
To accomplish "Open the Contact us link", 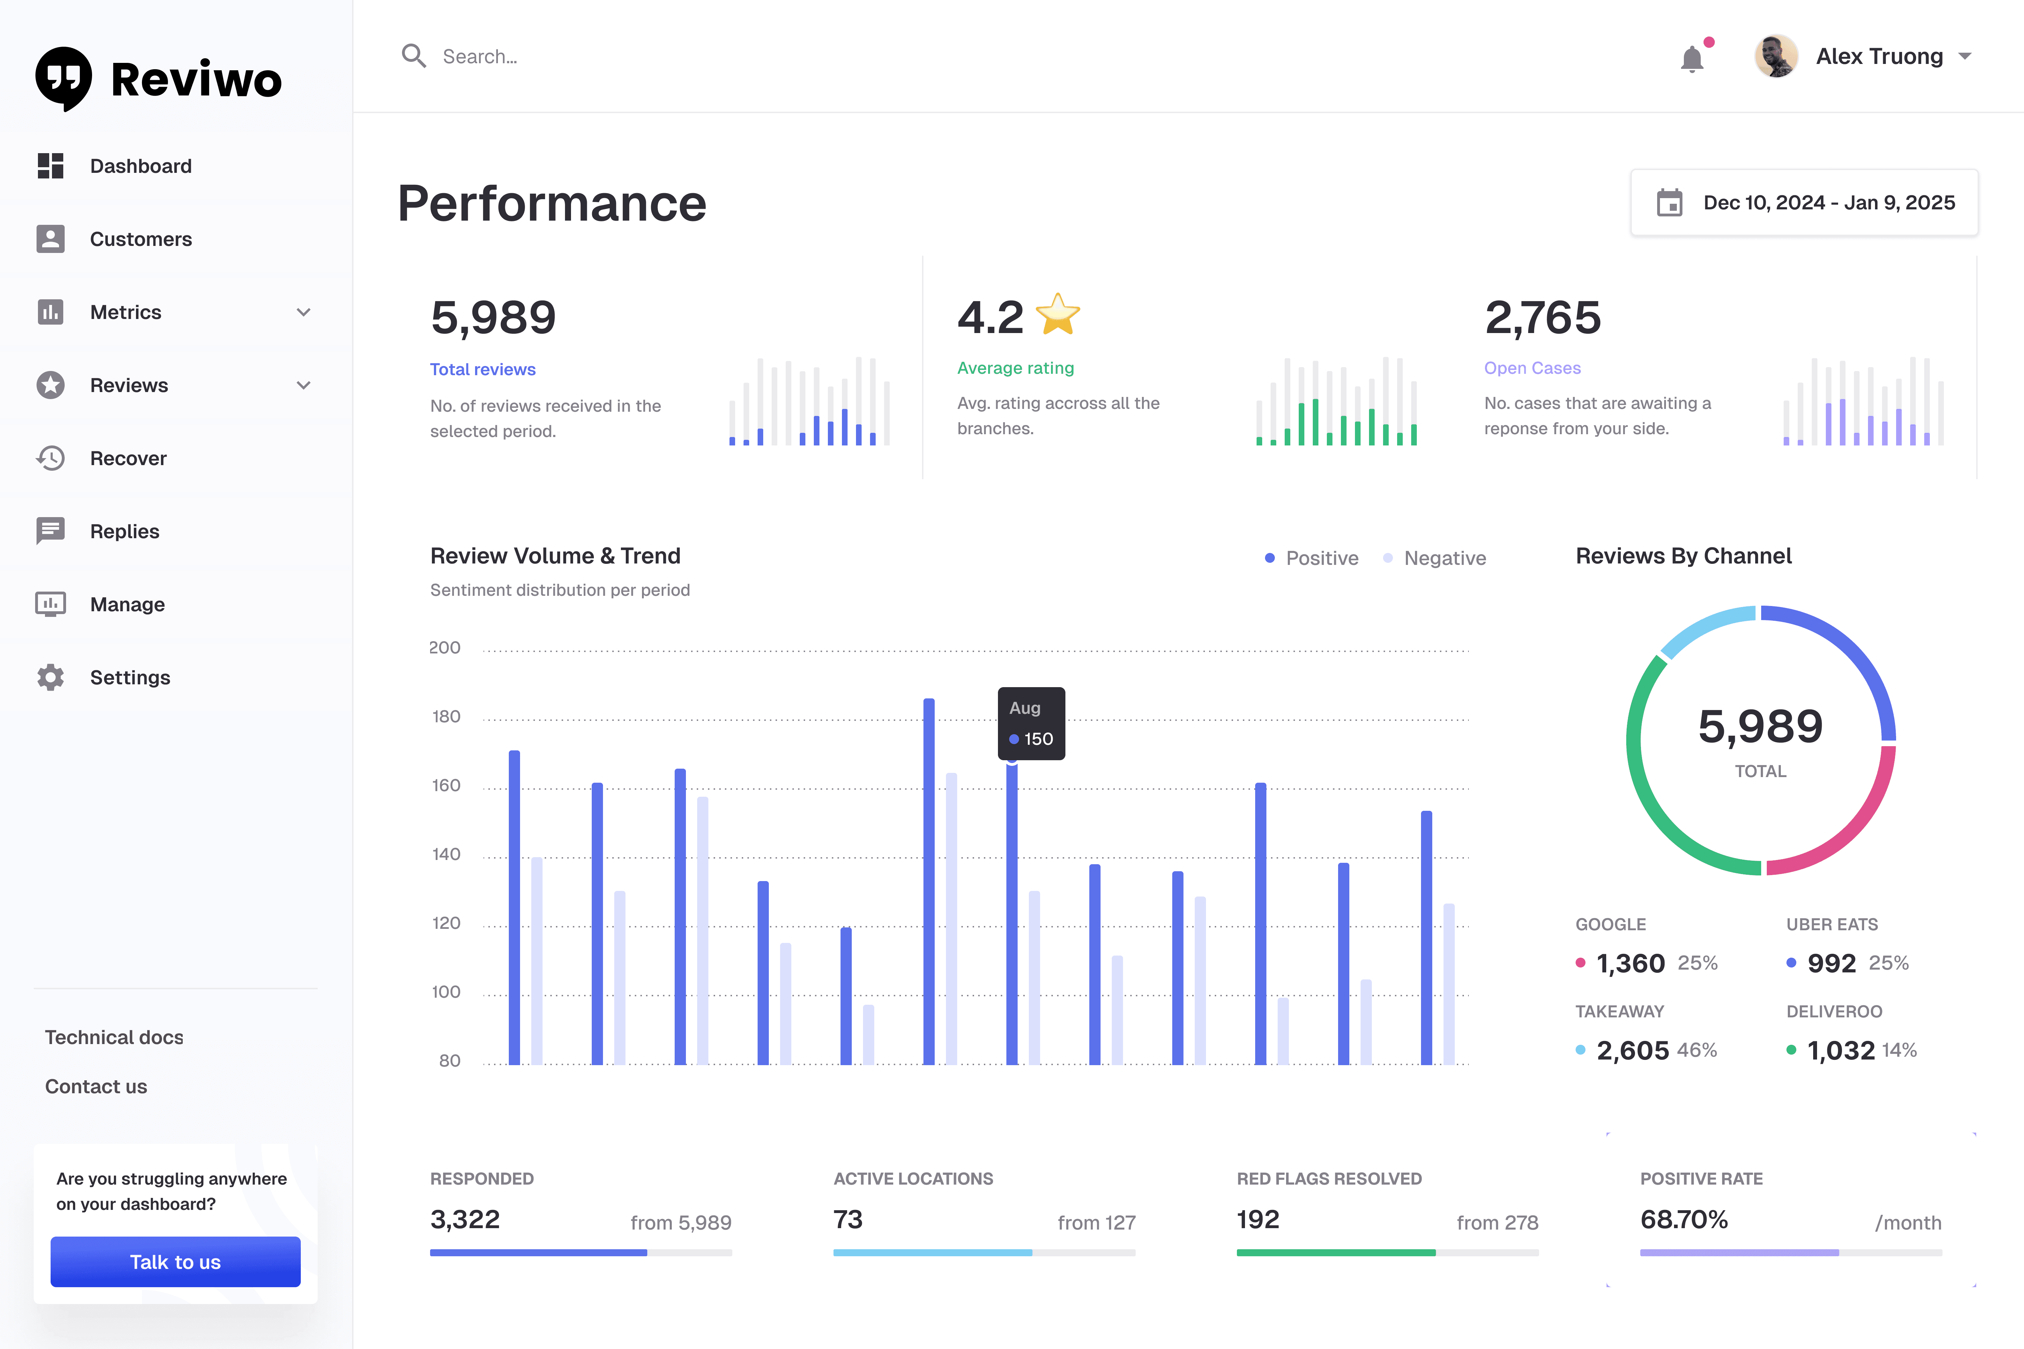I will point(96,1087).
